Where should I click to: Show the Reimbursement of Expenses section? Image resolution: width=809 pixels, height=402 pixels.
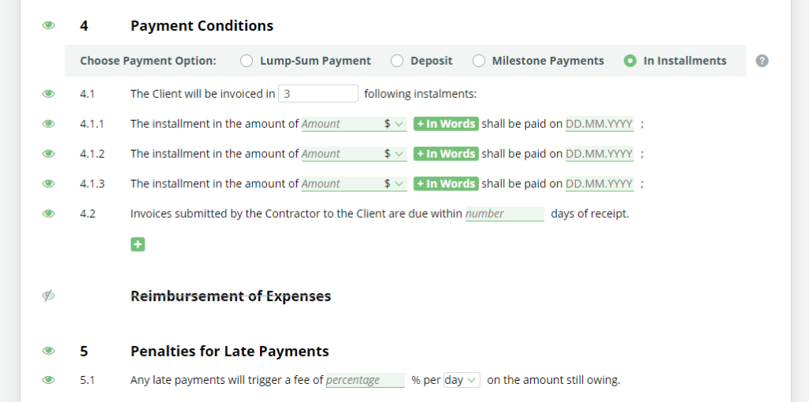[x=48, y=295]
